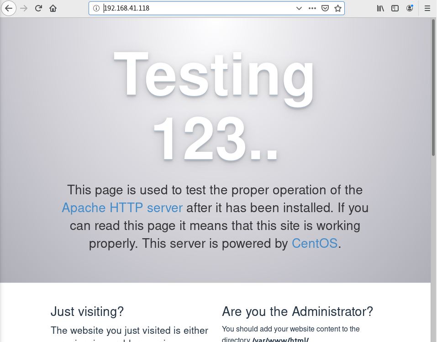Open the Firefox Library

click(x=380, y=8)
